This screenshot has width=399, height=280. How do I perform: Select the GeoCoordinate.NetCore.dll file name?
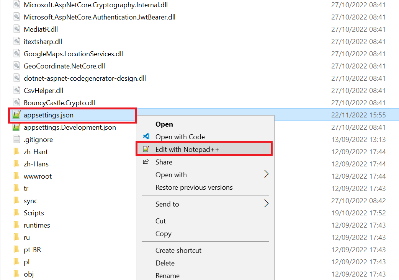point(64,66)
